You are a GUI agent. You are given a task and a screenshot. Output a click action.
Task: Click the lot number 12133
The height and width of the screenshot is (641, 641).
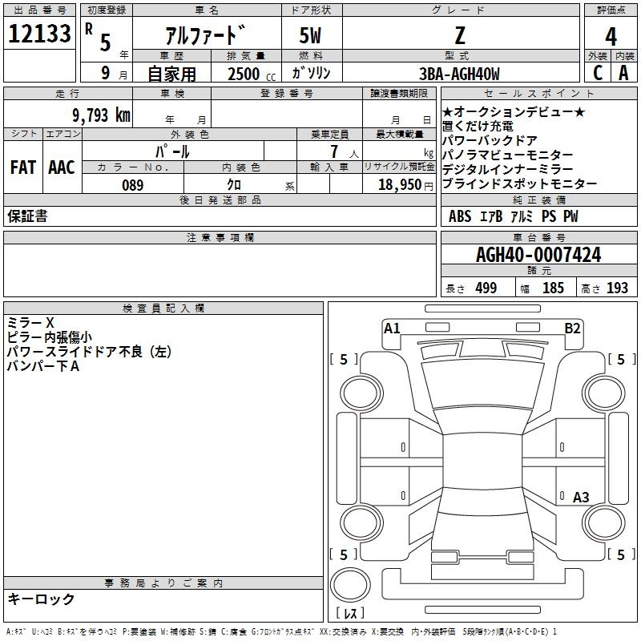pos(39,33)
